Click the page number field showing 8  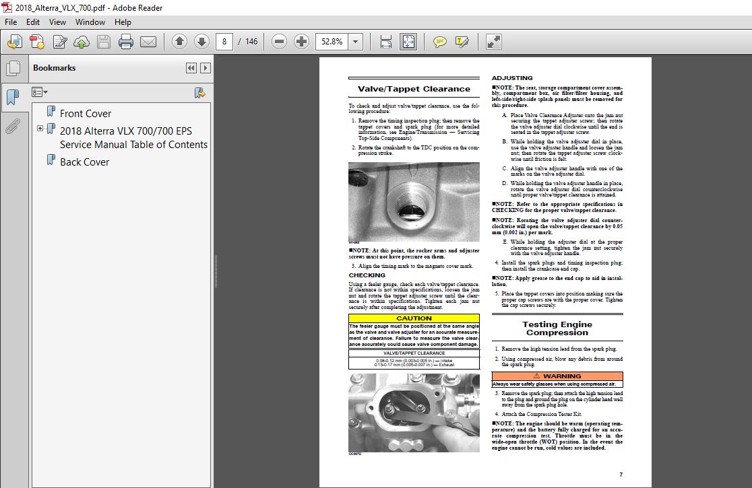[x=224, y=42]
